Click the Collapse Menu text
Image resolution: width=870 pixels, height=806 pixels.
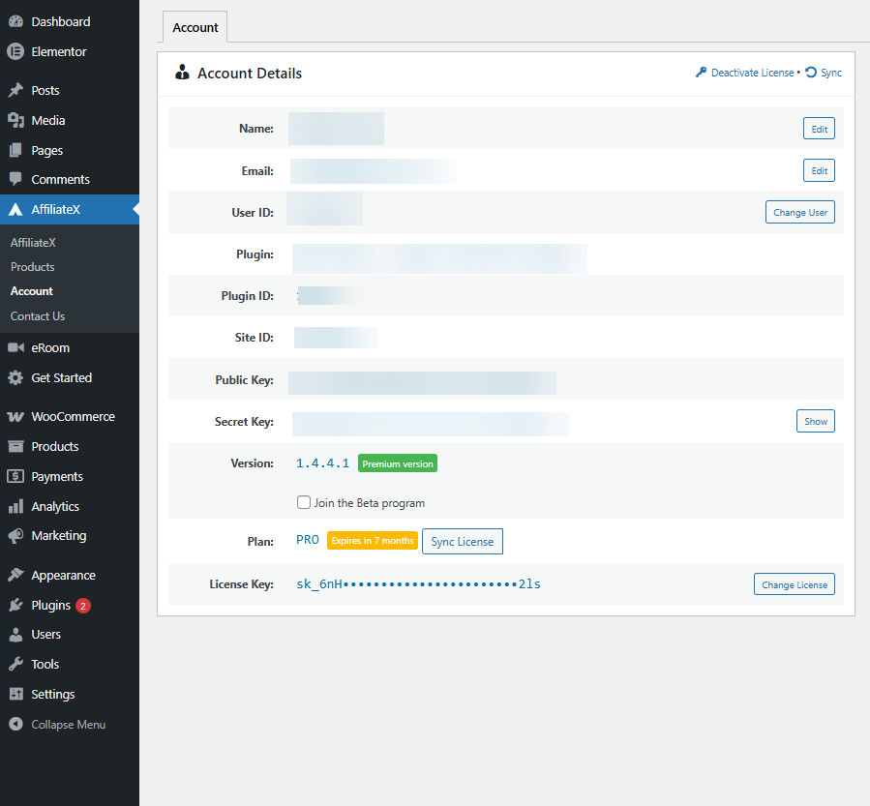click(69, 725)
